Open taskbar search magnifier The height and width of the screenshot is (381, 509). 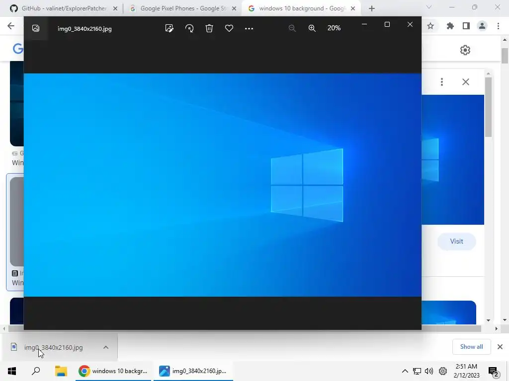point(36,371)
